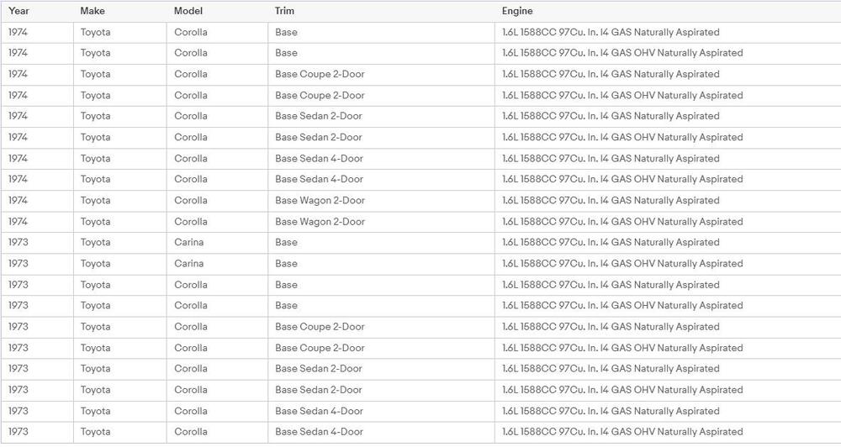This screenshot has height=447, width=841.
Task: Click 1974 Base Wagon 2-Door OHV engine text
Action: tap(622, 222)
